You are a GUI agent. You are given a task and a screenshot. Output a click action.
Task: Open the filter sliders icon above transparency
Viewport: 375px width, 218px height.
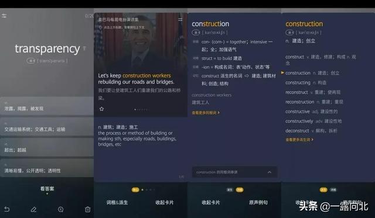tap(4, 16)
